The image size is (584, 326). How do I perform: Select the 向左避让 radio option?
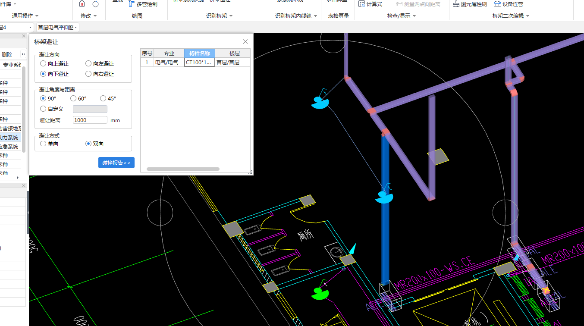click(100, 63)
